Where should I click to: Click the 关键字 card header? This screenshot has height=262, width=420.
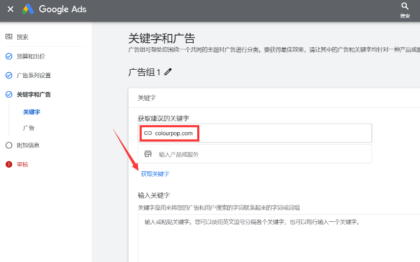tap(147, 98)
